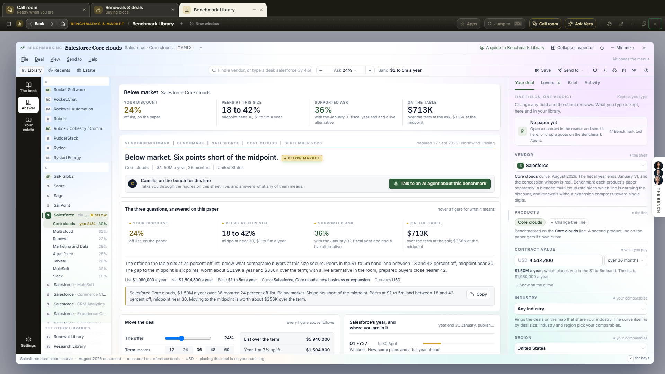Switch to the Levers tab
This screenshot has height=374, width=665.
coord(550,83)
